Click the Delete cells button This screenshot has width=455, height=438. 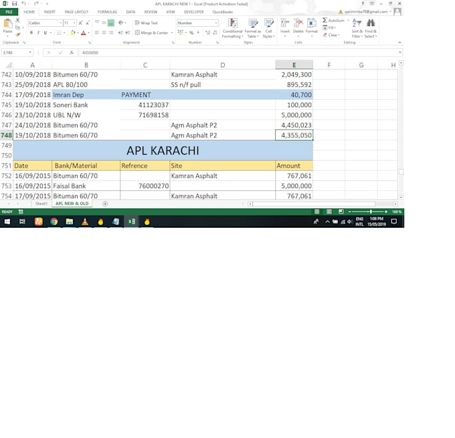298,28
